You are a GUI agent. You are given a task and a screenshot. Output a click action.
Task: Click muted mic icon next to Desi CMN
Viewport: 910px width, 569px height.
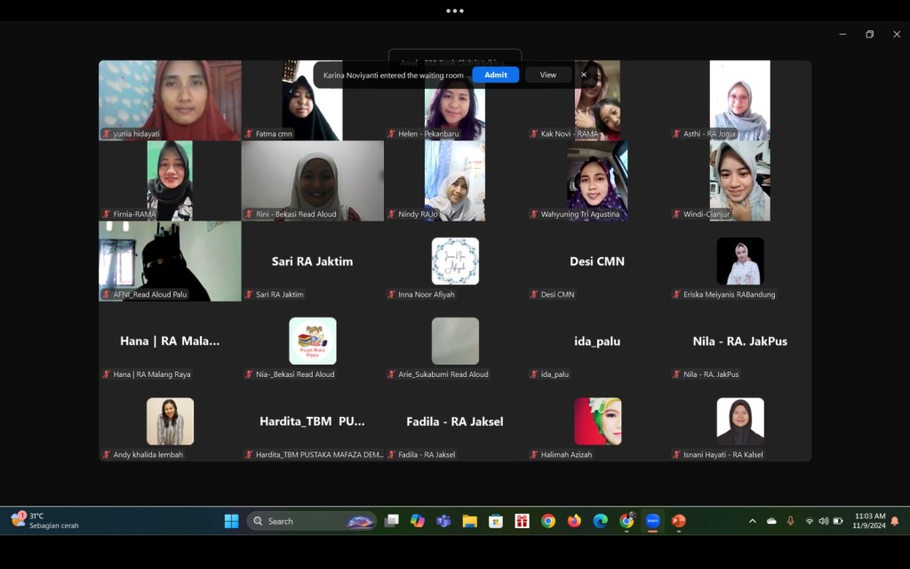pos(534,294)
